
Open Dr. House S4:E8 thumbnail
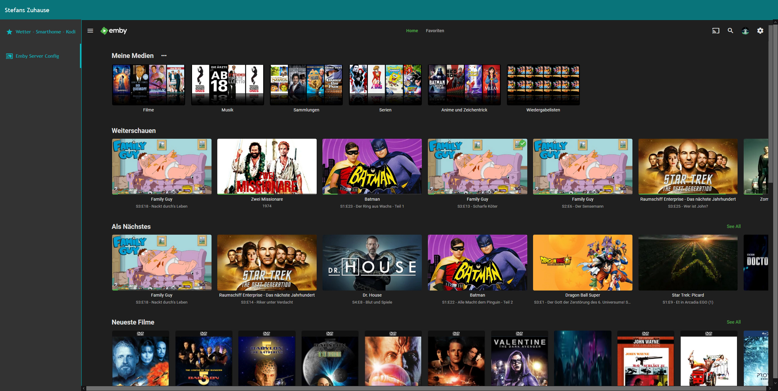372,263
